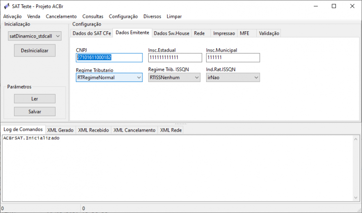Open the Ind.Rat.ISSQN dropdown
Screen dimensions: 362x213
[233, 78]
